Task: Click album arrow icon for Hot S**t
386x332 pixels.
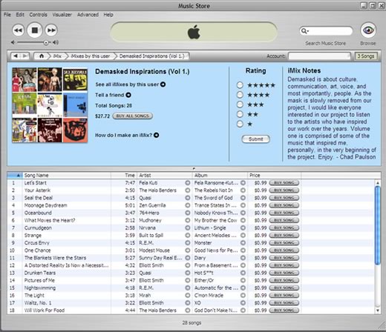Action: [x=243, y=273]
